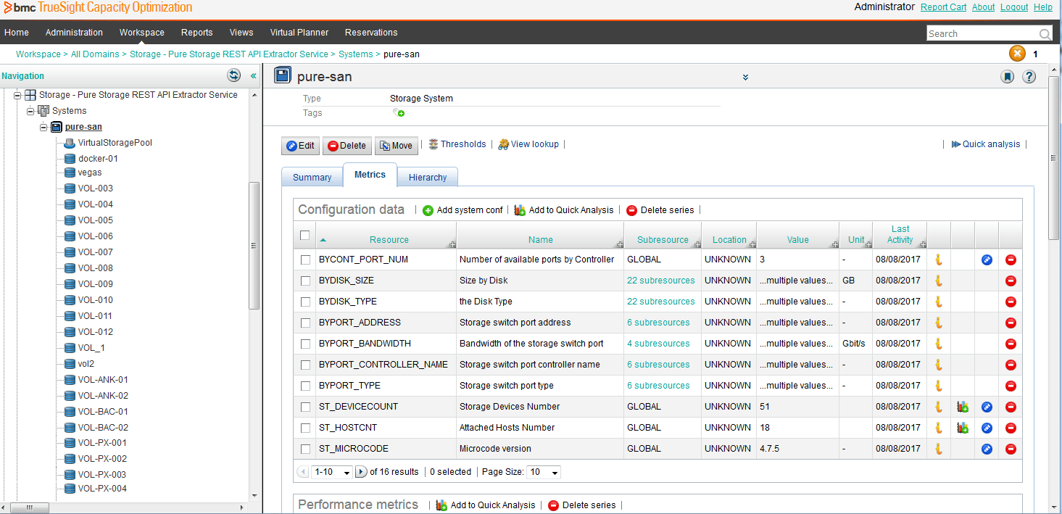This screenshot has width=1062, height=514.
Task: Collapse the Systems tree node
Action: tap(30, 111)
